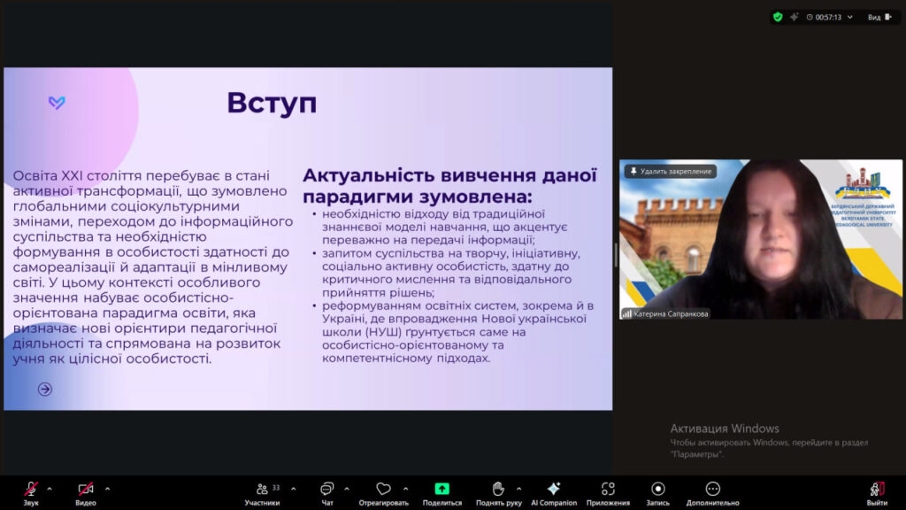Toggle Поднять руку raise hand

click(497, 490)
